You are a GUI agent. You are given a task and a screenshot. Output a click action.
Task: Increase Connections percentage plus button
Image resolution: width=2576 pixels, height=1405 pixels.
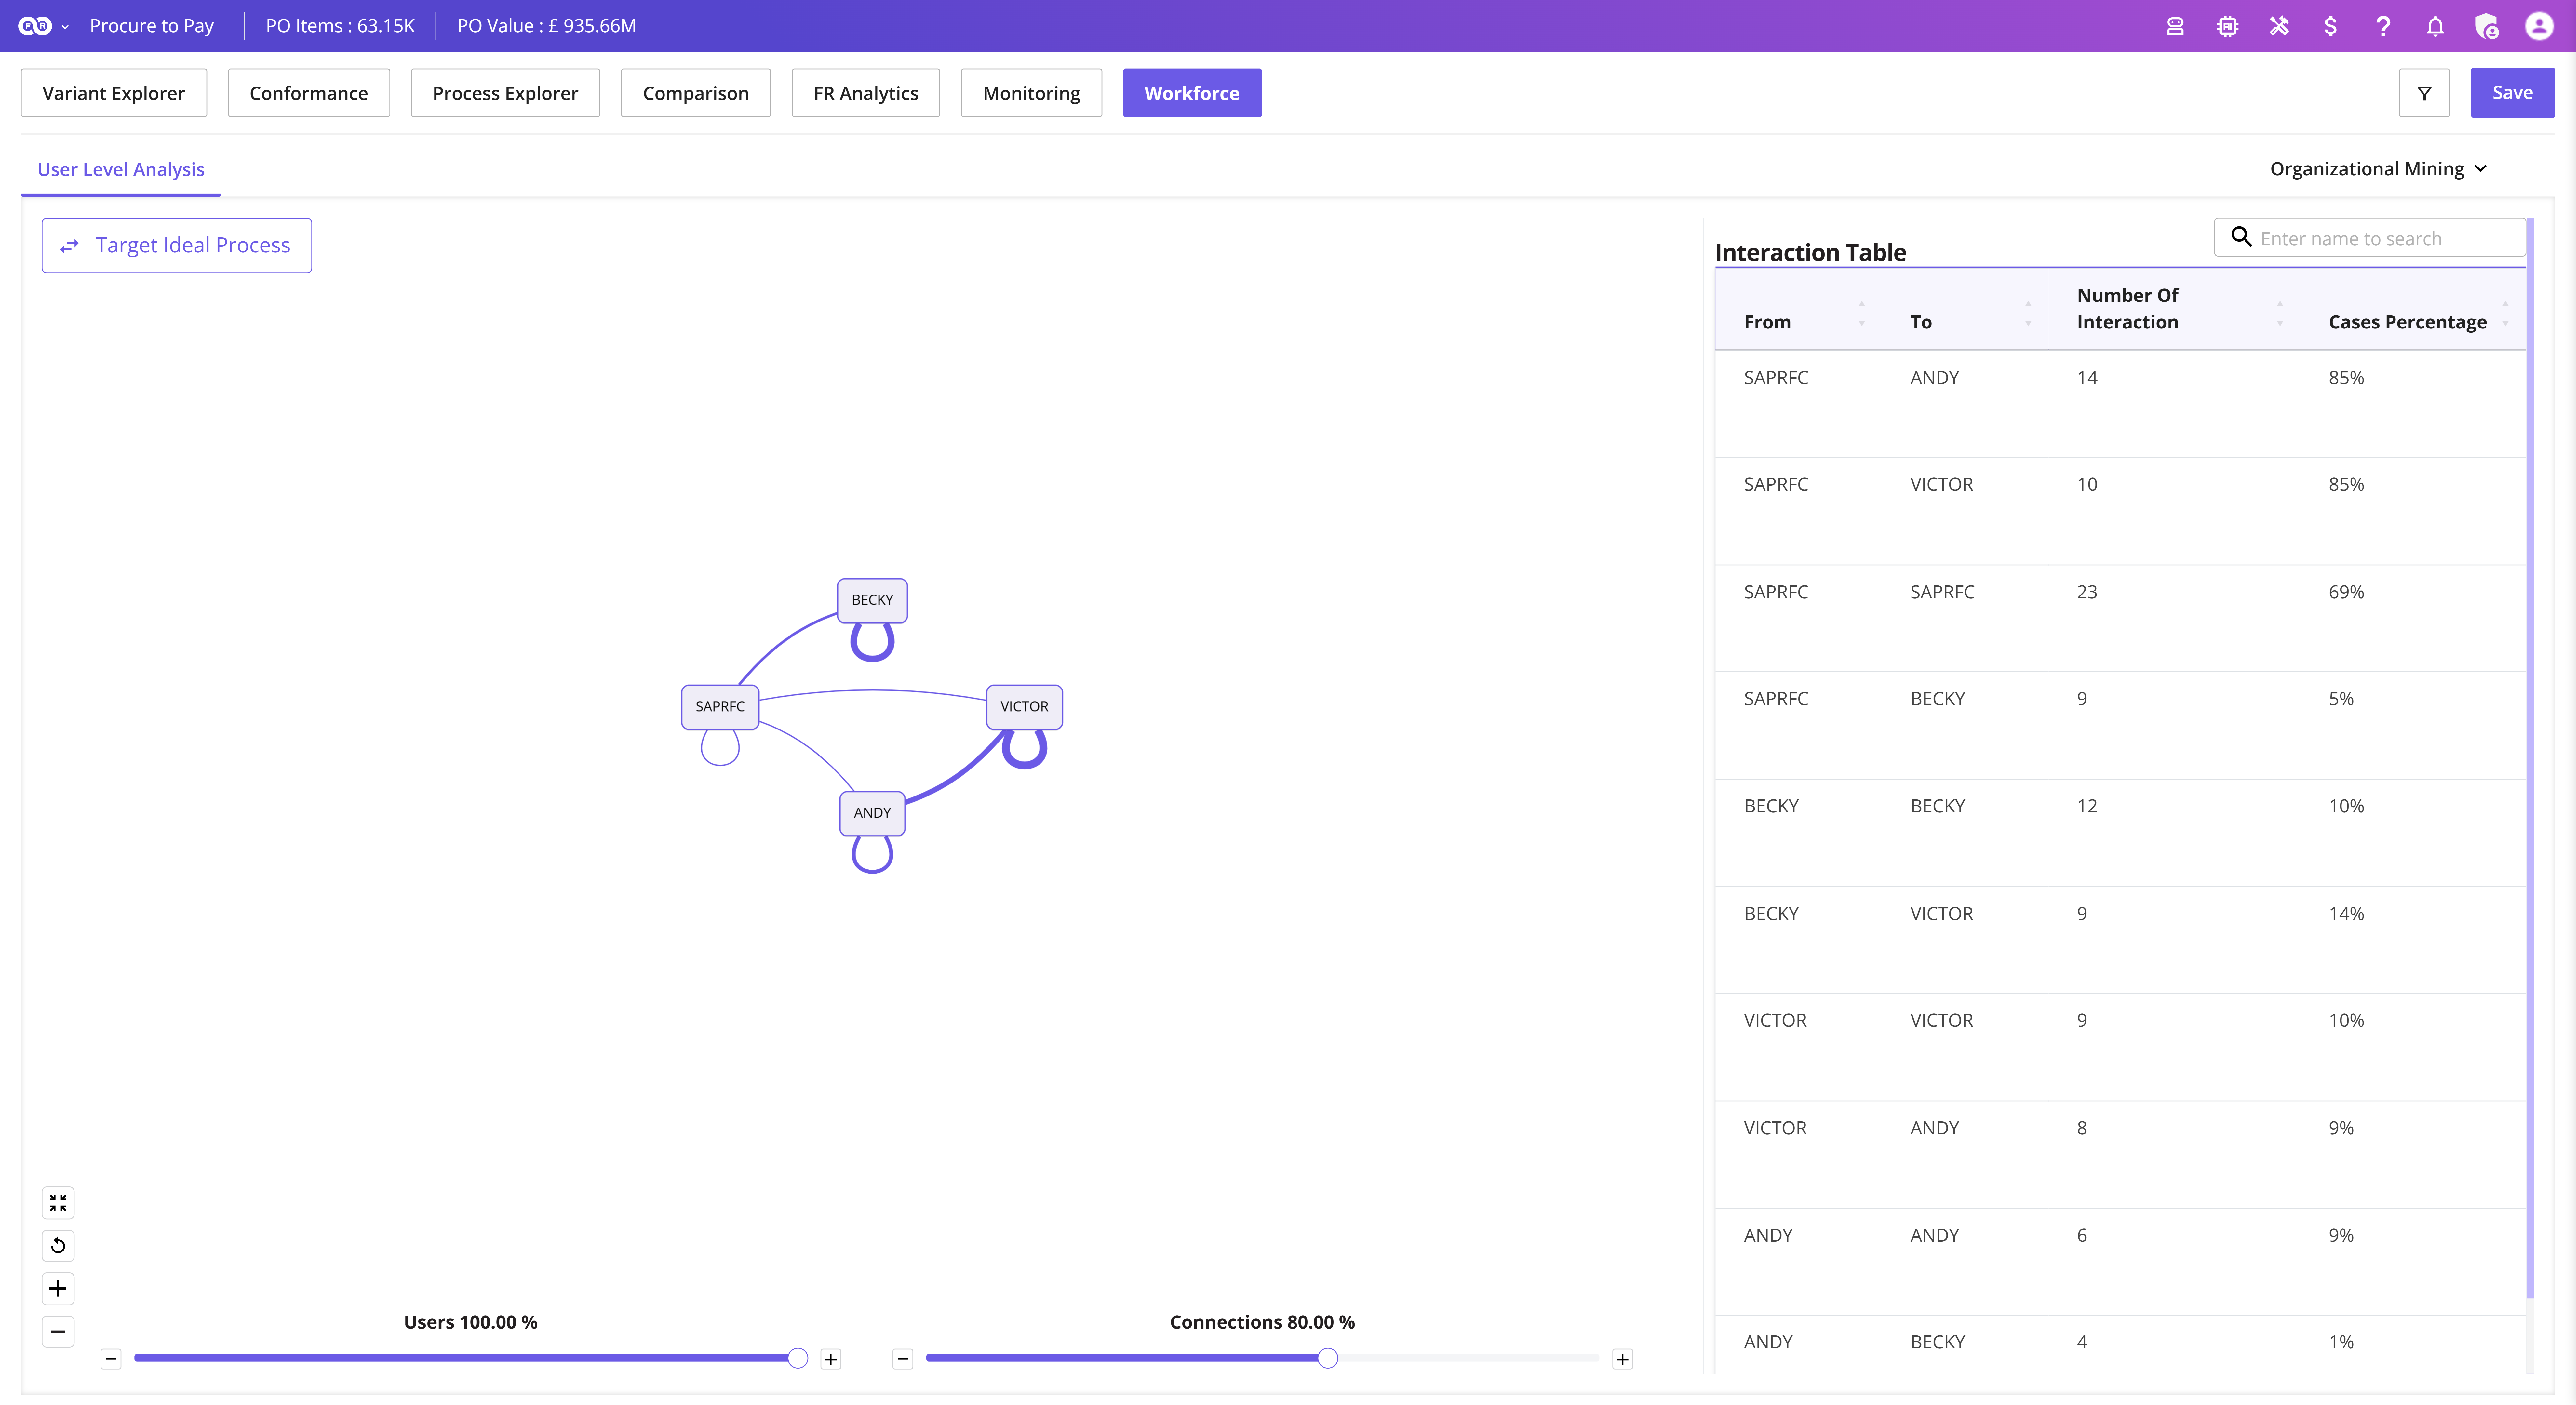point(1622,1359)
